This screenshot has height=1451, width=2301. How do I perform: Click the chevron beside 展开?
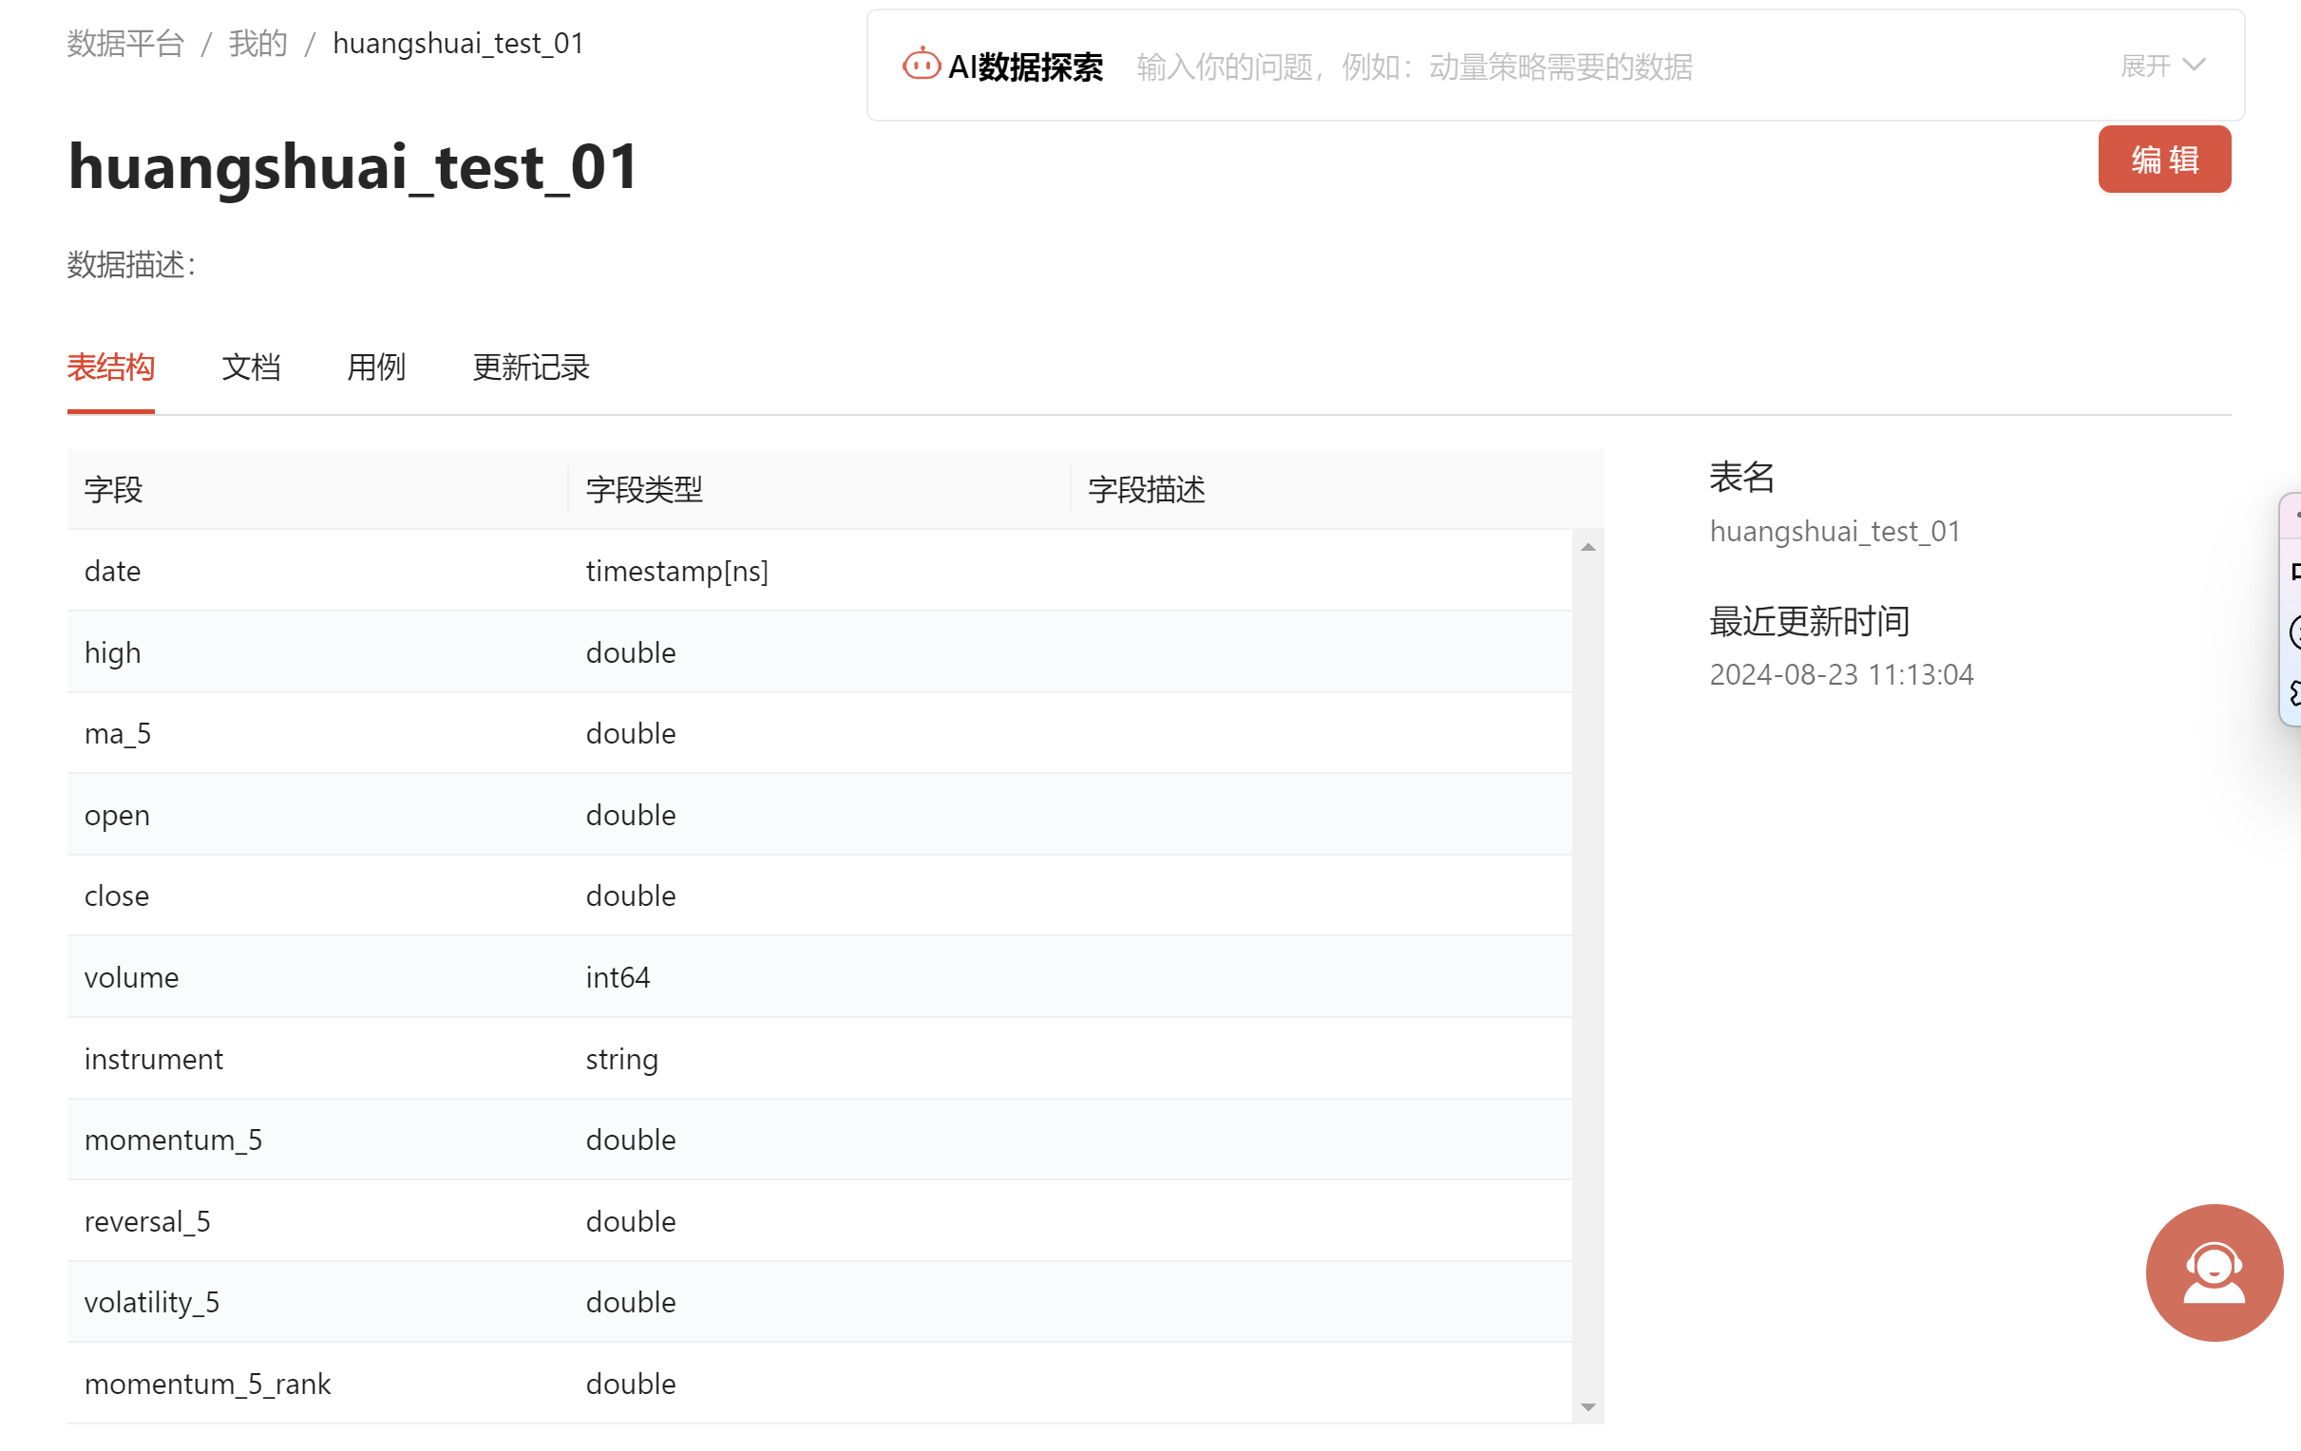pyautogui.click(x=2194, y=65)
